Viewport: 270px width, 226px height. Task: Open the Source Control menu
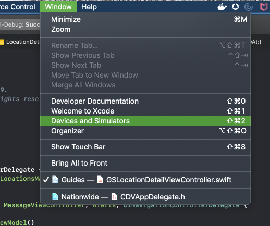point(18,7)
